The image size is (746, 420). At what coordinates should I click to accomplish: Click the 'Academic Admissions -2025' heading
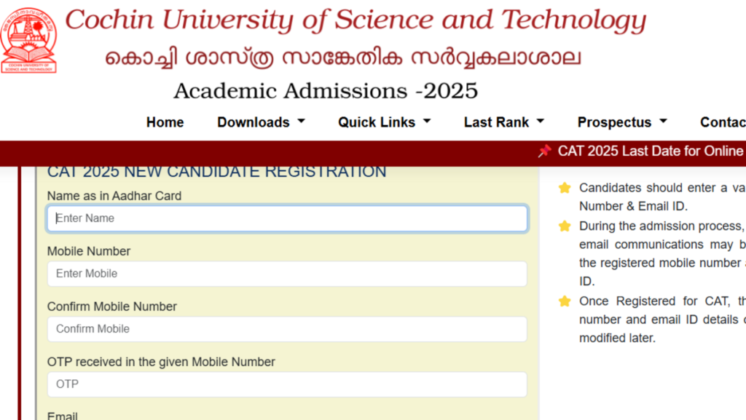coord(326,90)
